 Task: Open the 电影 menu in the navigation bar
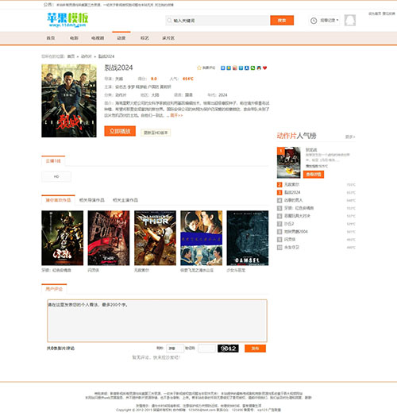click(74, 38)
